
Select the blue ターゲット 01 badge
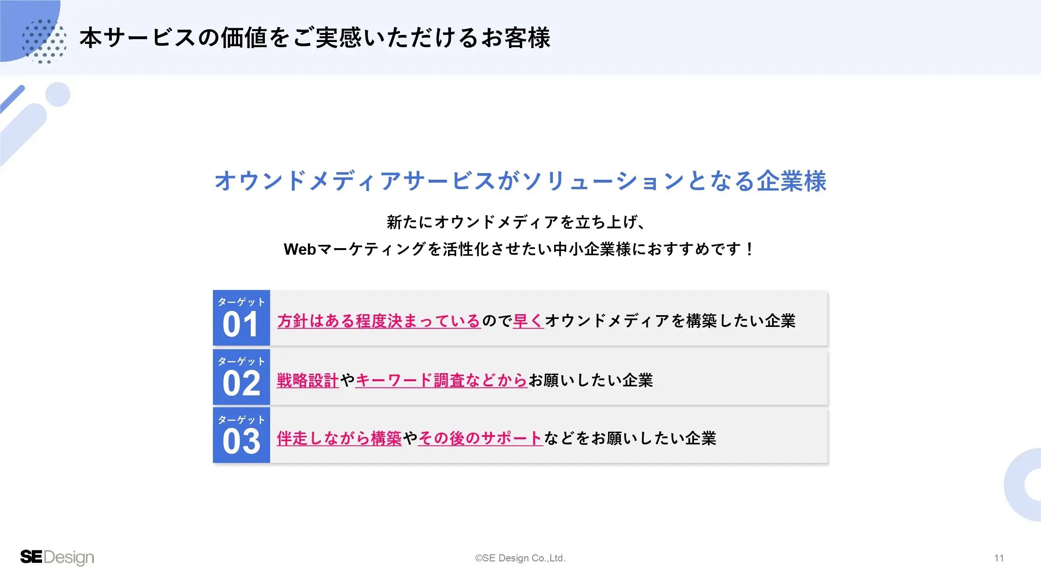point(241,318)
